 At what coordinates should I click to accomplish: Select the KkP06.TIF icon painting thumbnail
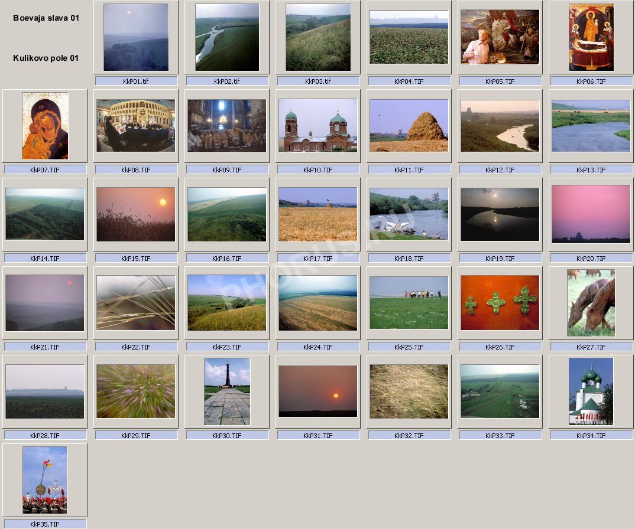[591, 37]
